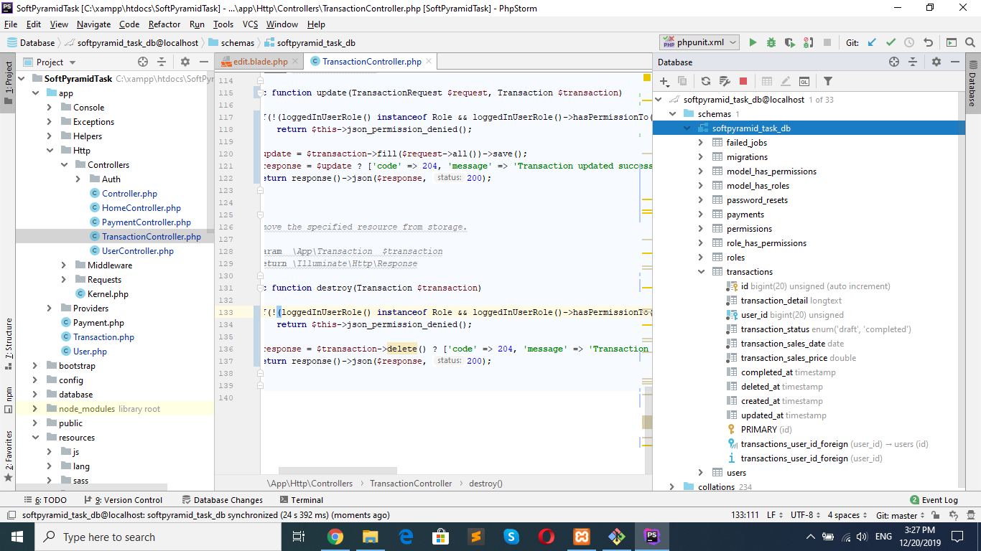The width and height of the screenshot is (981, 551).
Task: Click the destroy() breadcrumb
Action: pos(485,484)
